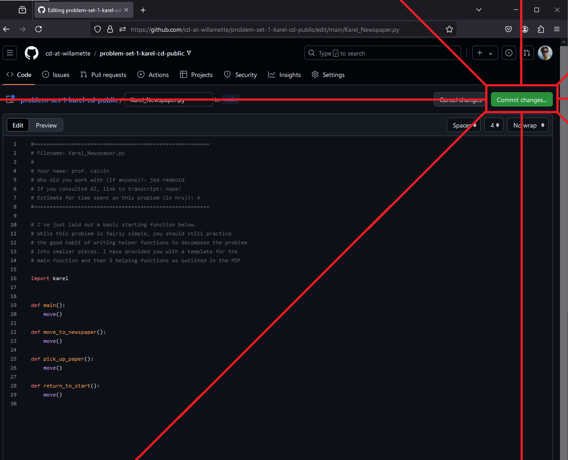Open the browser extensions icon
This screenshot has height=460, width=568.
coord(541,29)
